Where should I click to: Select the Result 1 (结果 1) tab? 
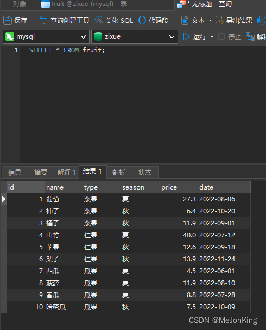pos(92,172)
